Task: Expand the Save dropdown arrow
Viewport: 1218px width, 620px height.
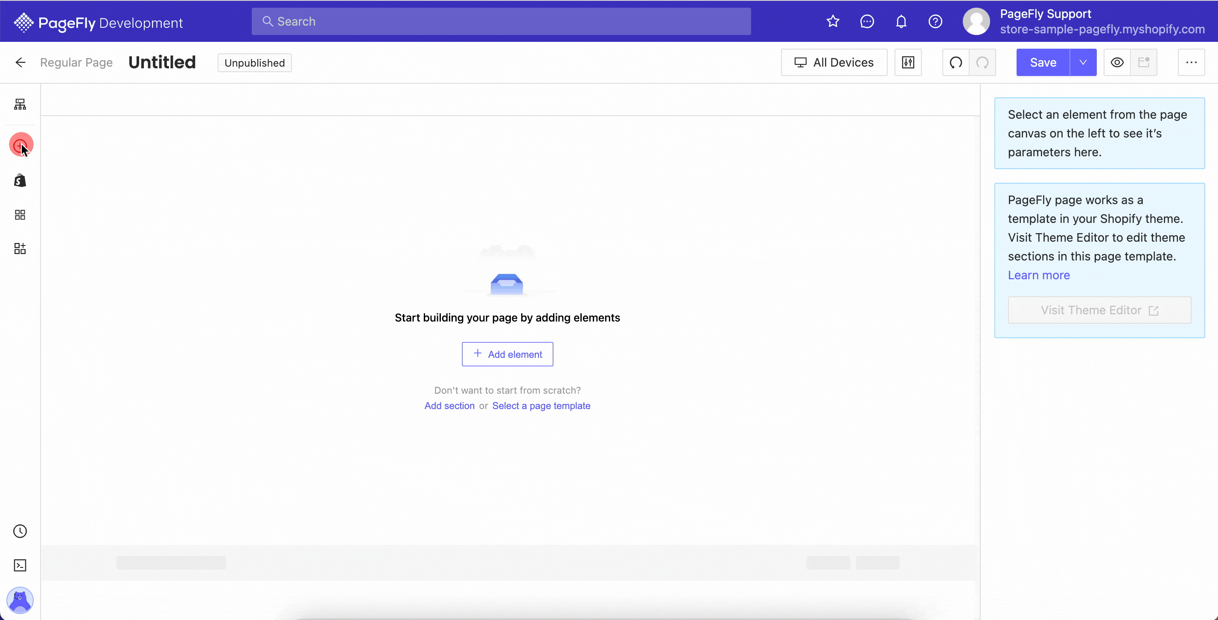Action: click(1083, 62)
